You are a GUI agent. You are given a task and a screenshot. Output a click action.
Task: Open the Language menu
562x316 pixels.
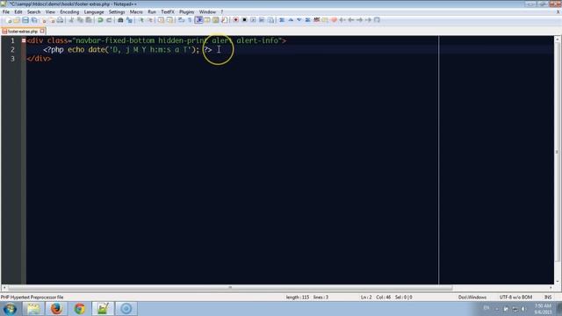(x=94, y=11)
